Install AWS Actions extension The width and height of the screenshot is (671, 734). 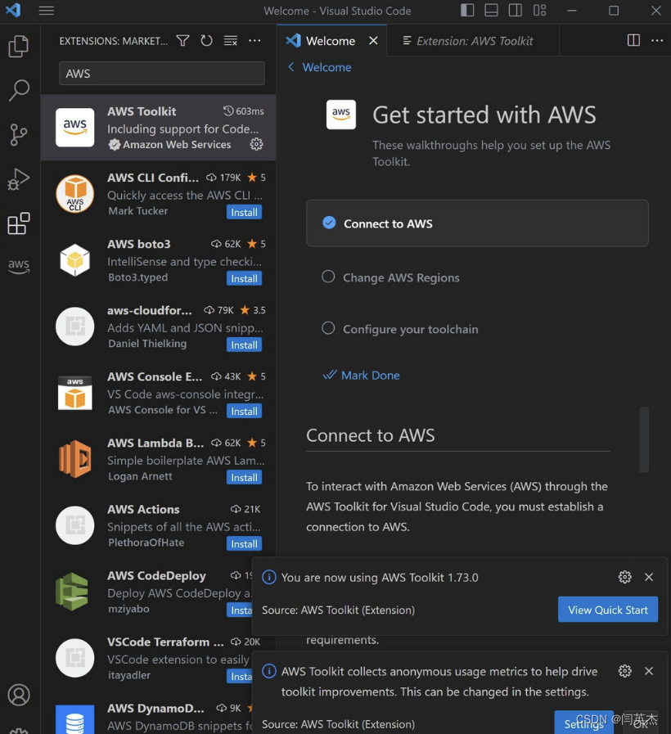tap(244, 544)
